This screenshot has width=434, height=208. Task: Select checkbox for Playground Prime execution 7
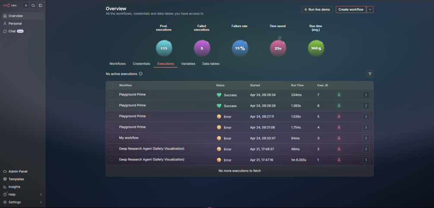coord(111,95)
